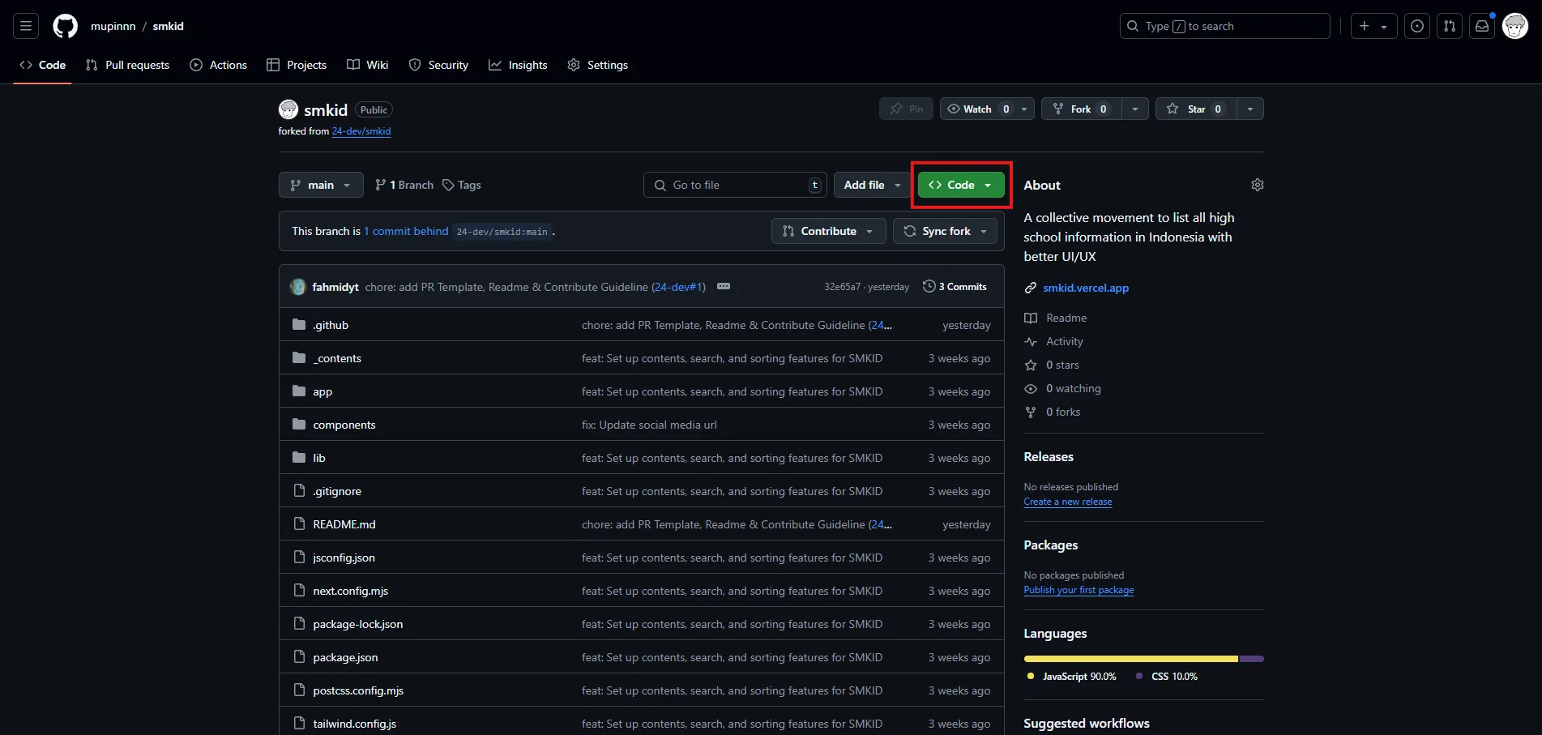Viewport: 1542px width, 735px height.
Task: Open Watch notification options
Action: pos(987,109)
